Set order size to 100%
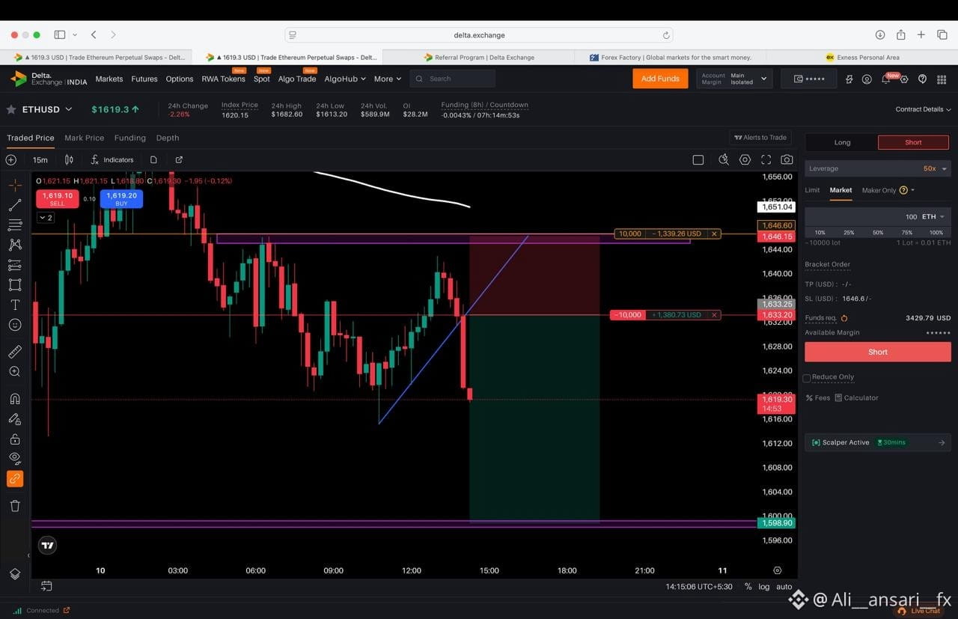The width and height of the screenshot is (958, 619). pos(936,233)
